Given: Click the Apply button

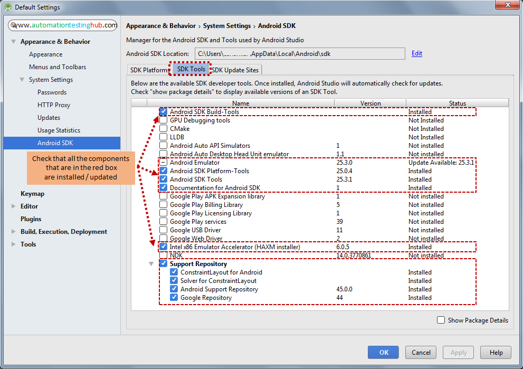Looking at the screenshot, I should [458, 352].
